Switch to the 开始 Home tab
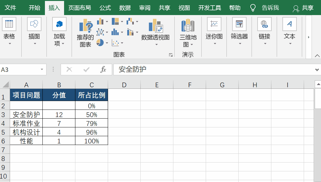321x182 pixels. point(35,8)
